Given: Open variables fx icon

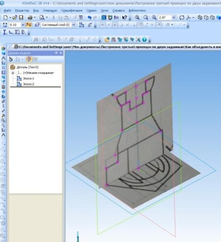Looking at the screenshot, I should [x=116, y=18].
